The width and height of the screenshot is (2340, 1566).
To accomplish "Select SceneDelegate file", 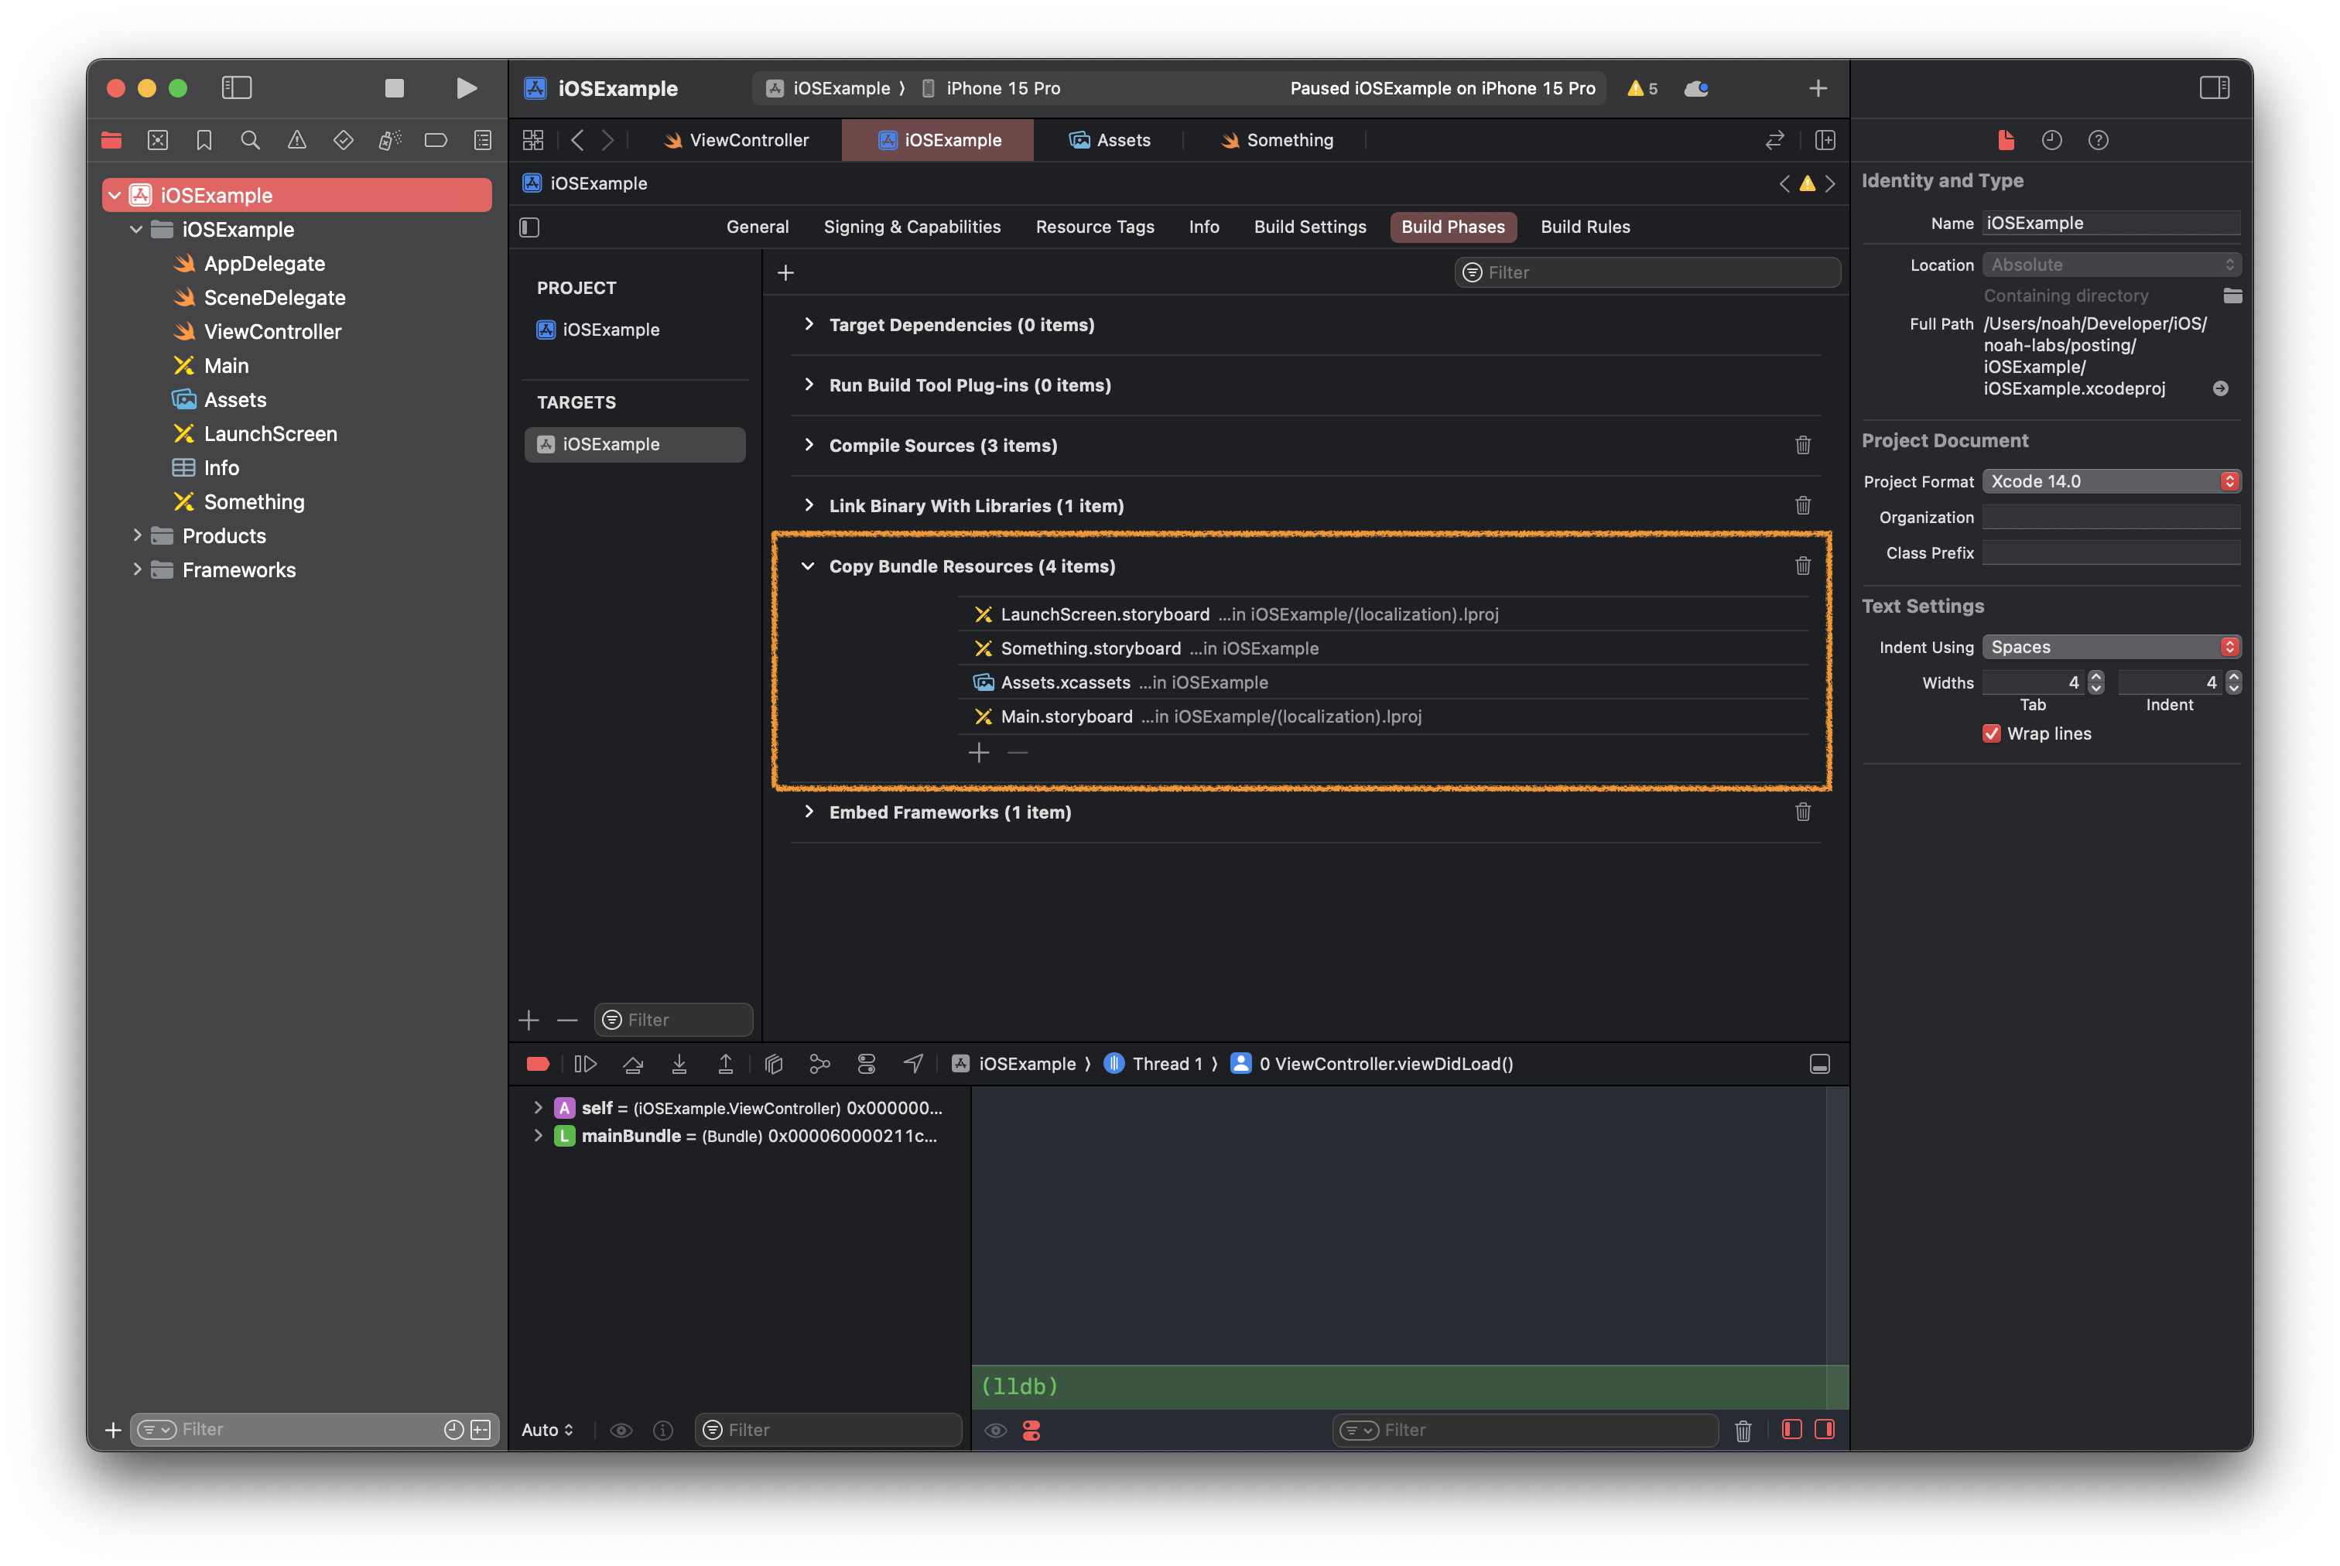I will point(274,298).
